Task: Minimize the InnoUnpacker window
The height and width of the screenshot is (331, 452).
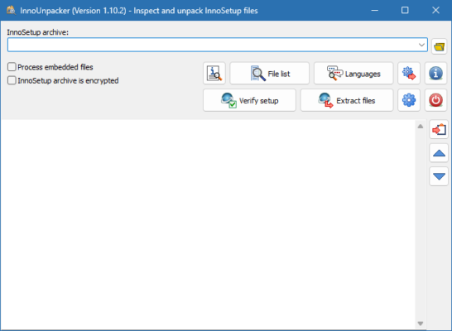Action: tap(374, 11)
